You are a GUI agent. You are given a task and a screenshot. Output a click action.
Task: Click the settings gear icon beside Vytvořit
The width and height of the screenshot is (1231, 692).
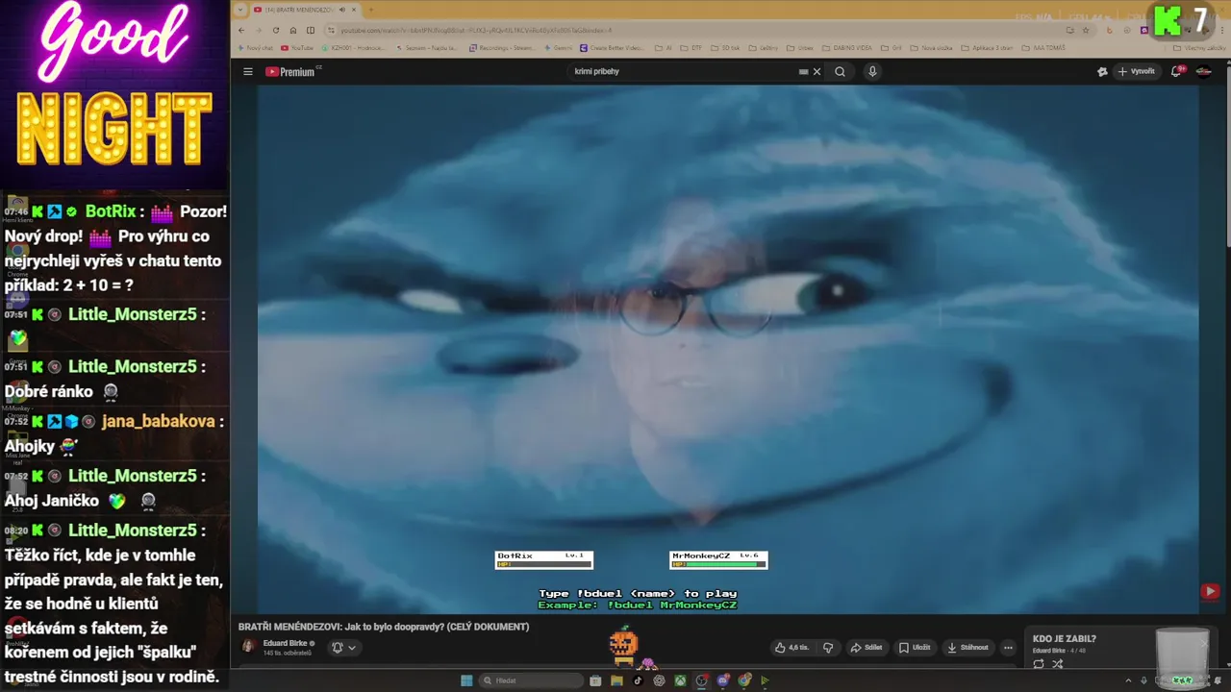pos(1102,72)
